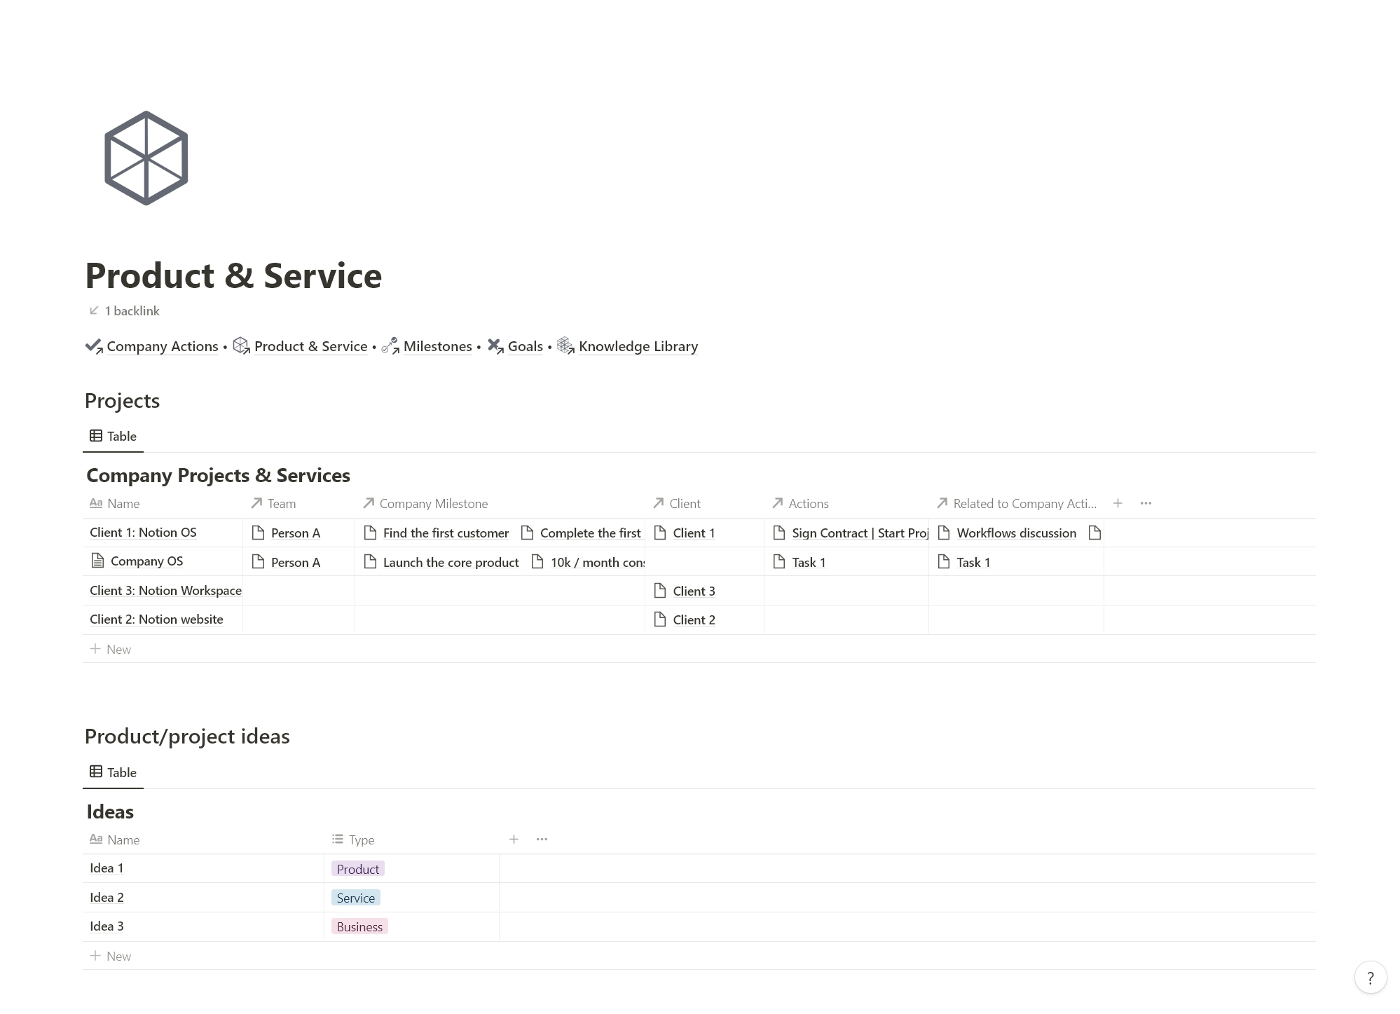Image resolution: width=1400 pixels, height=1014 pixels.
Task: Click the Milestones link icon
Action: 390,346
